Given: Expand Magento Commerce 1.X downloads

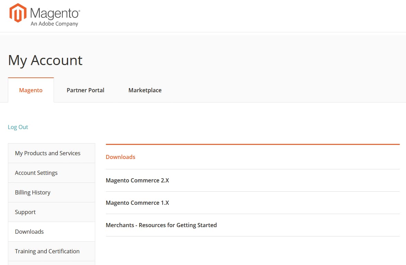Looking at the screenshot, I should click(137, 202).
